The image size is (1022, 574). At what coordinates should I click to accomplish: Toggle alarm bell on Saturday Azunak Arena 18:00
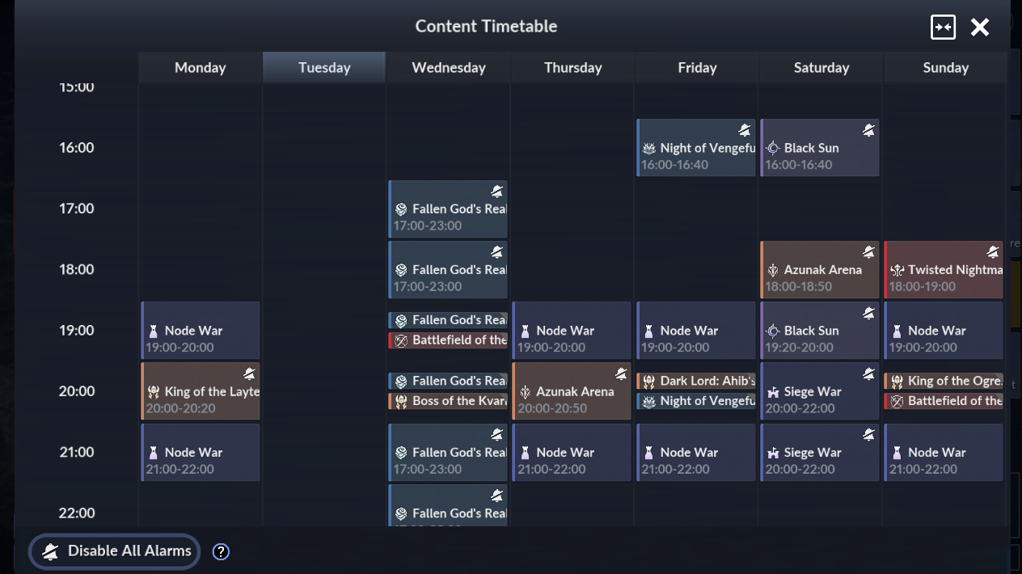[x=868, y=252]
